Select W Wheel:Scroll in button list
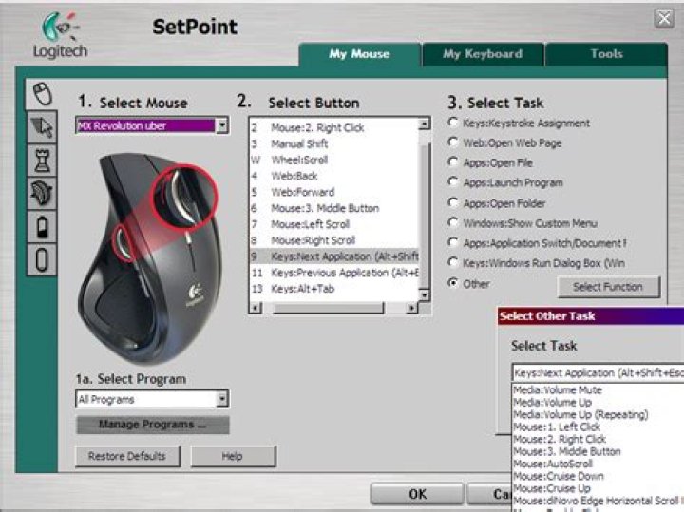 [x=334, y=160]
